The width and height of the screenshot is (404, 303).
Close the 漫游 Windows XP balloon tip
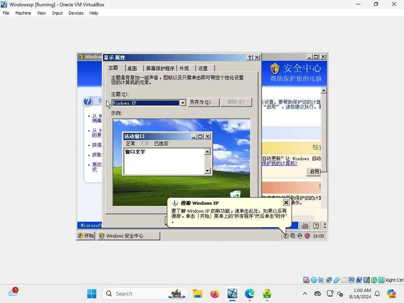coord(286,203)
